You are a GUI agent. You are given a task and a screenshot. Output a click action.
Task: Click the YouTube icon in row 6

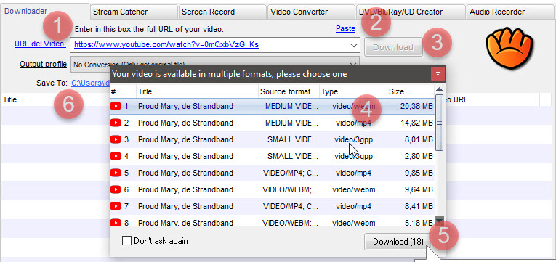(116, 189)
